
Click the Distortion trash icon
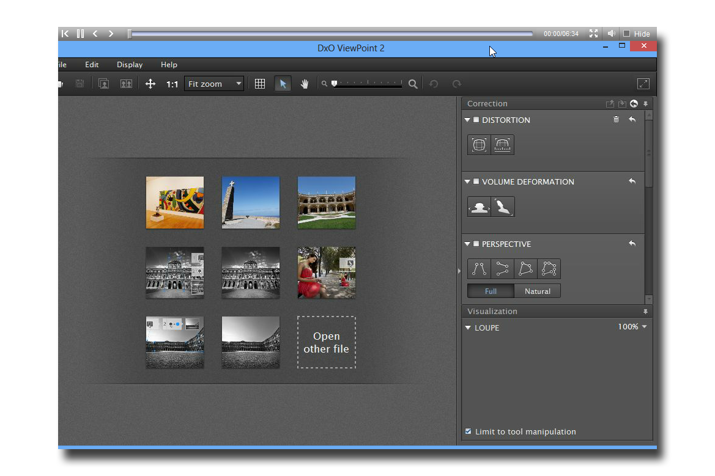(616, 120)
